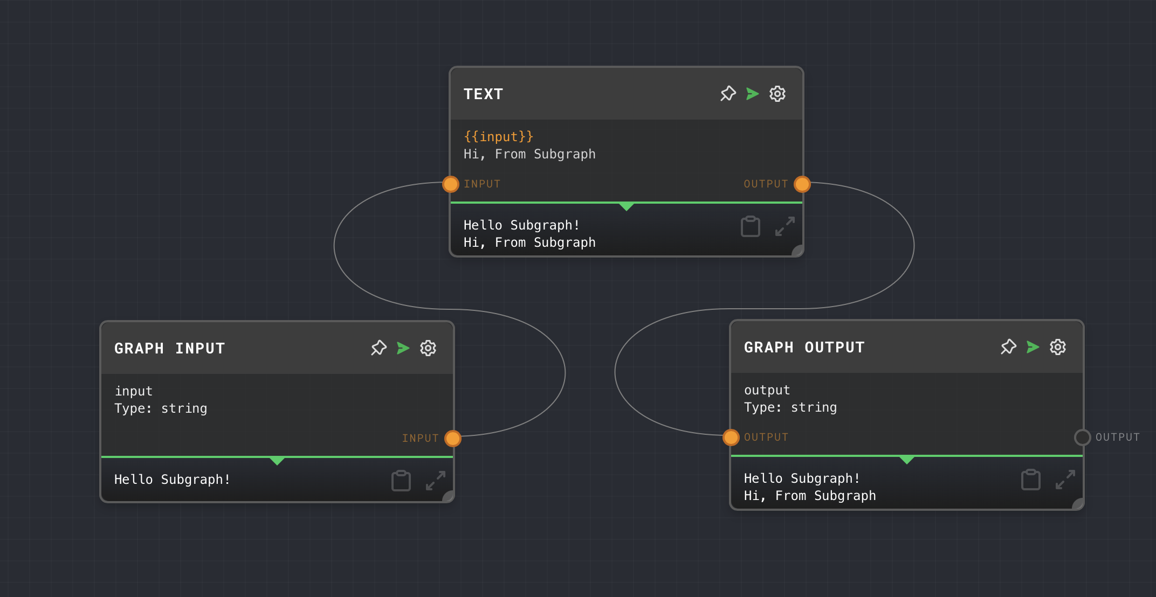The width and height of the screenshot is (1156, 597).
Task: Click the Text node resize handle corner
Action: click(798, 251)
